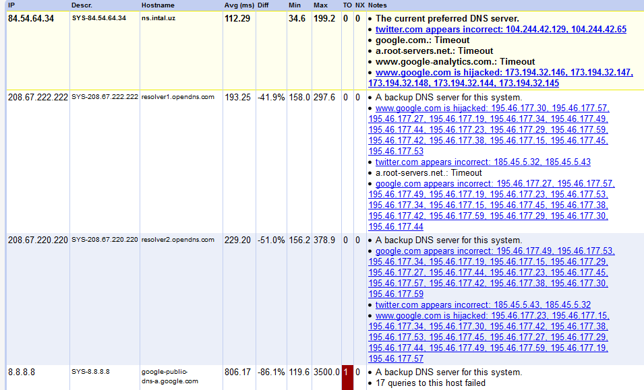
Task: Click twitter.com incorrect link 185.45.5.32, 185.45.5.43
Action: point(483,162)
